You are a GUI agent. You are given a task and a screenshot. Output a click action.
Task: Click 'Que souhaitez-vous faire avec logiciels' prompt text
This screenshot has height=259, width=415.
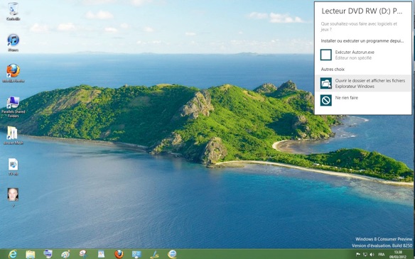click(x=359, y=27)
